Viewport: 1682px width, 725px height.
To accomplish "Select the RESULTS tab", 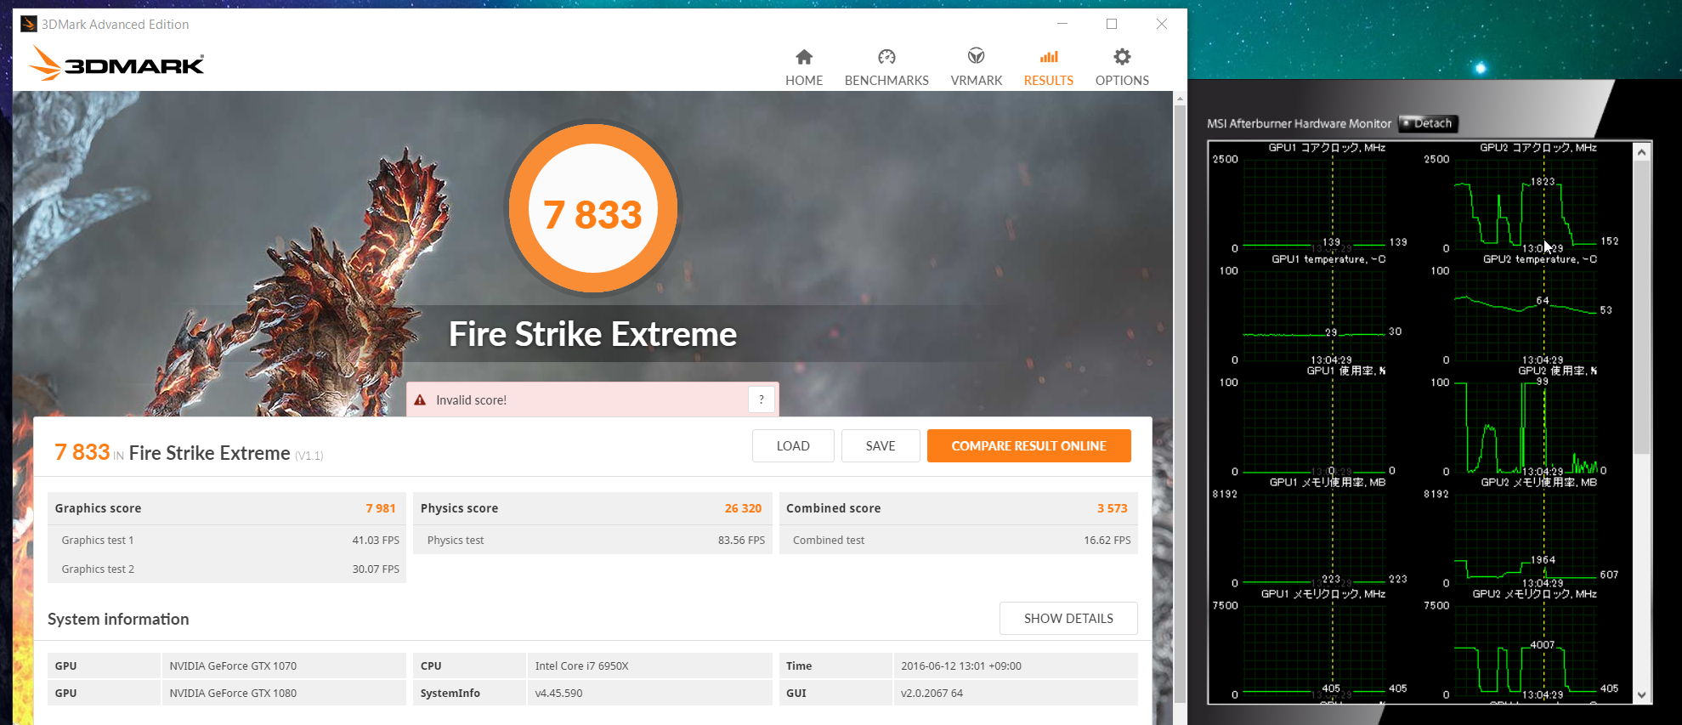I will [1048, 68].
